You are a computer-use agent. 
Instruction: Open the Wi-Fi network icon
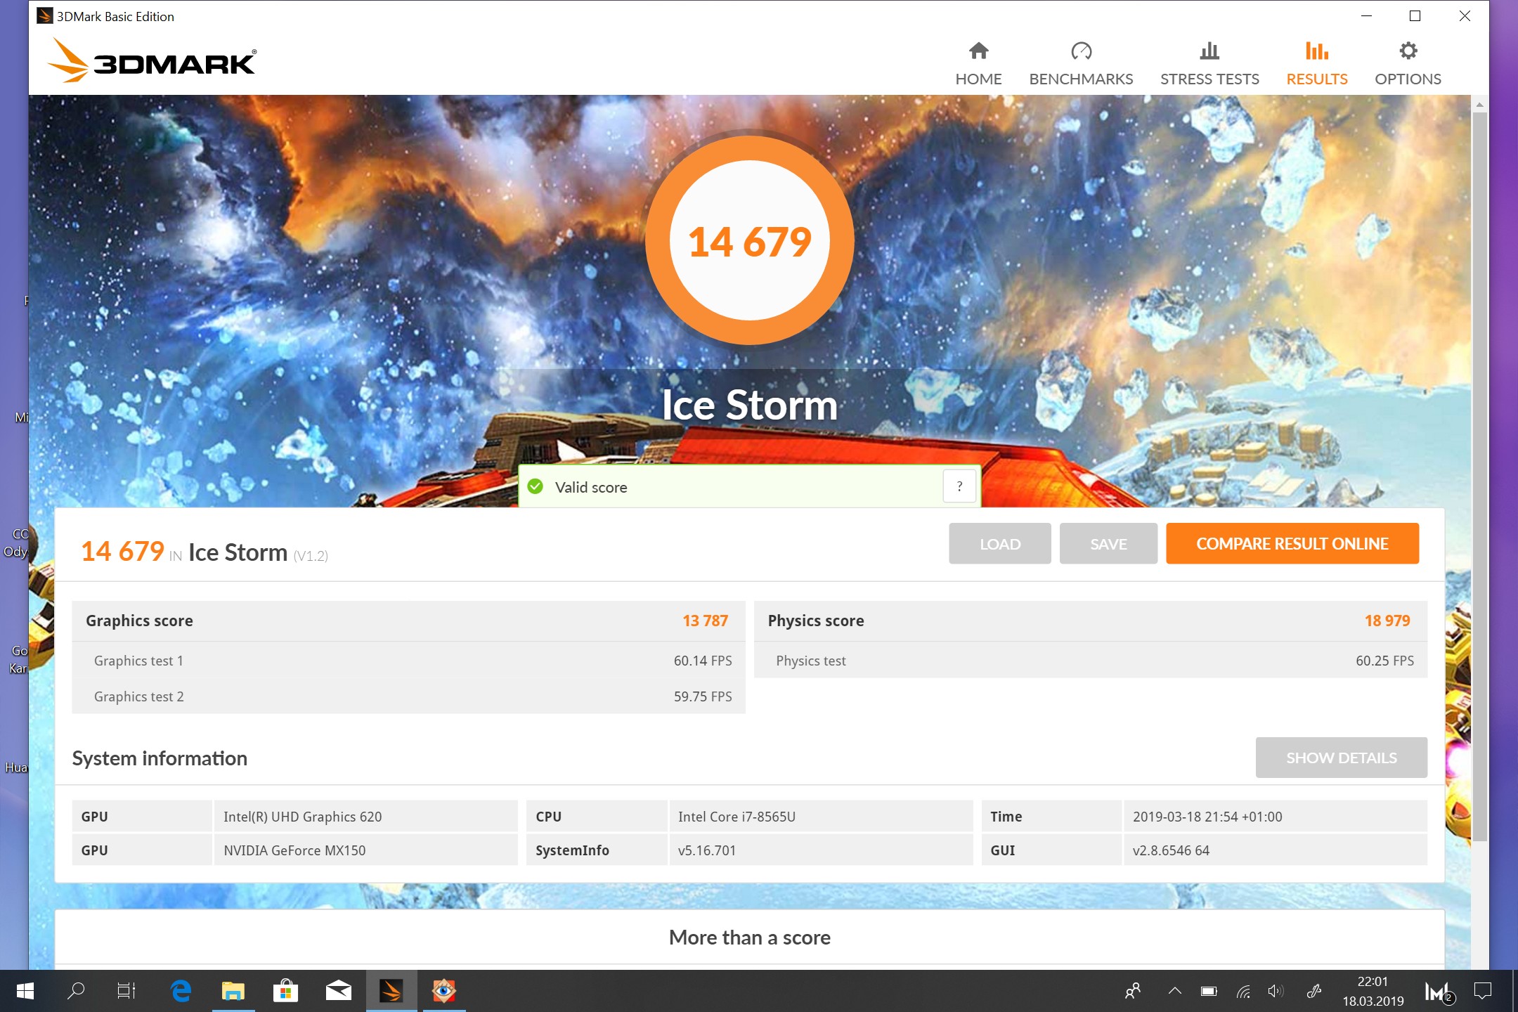pyautogui.click(x=1244, y=991)
